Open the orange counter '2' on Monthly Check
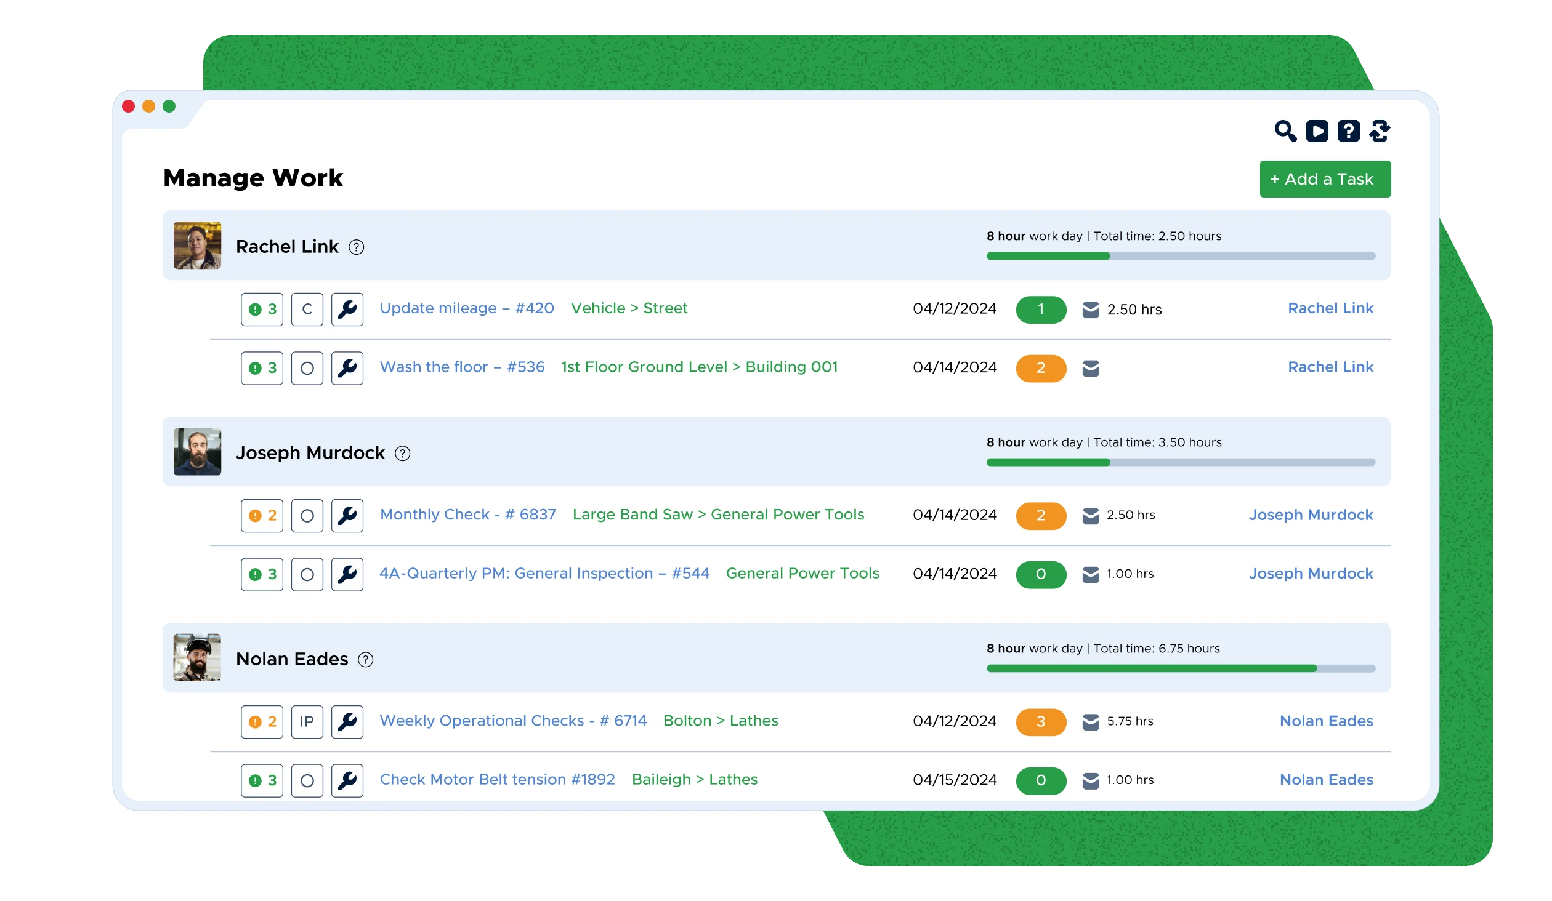The height and width of the screenshot is (901, 1552). 1041,516
